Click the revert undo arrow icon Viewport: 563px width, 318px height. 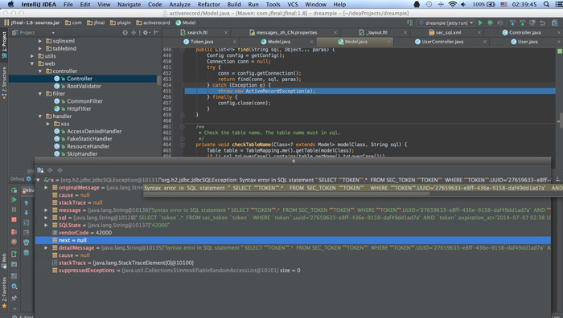[x=543, y=22]
